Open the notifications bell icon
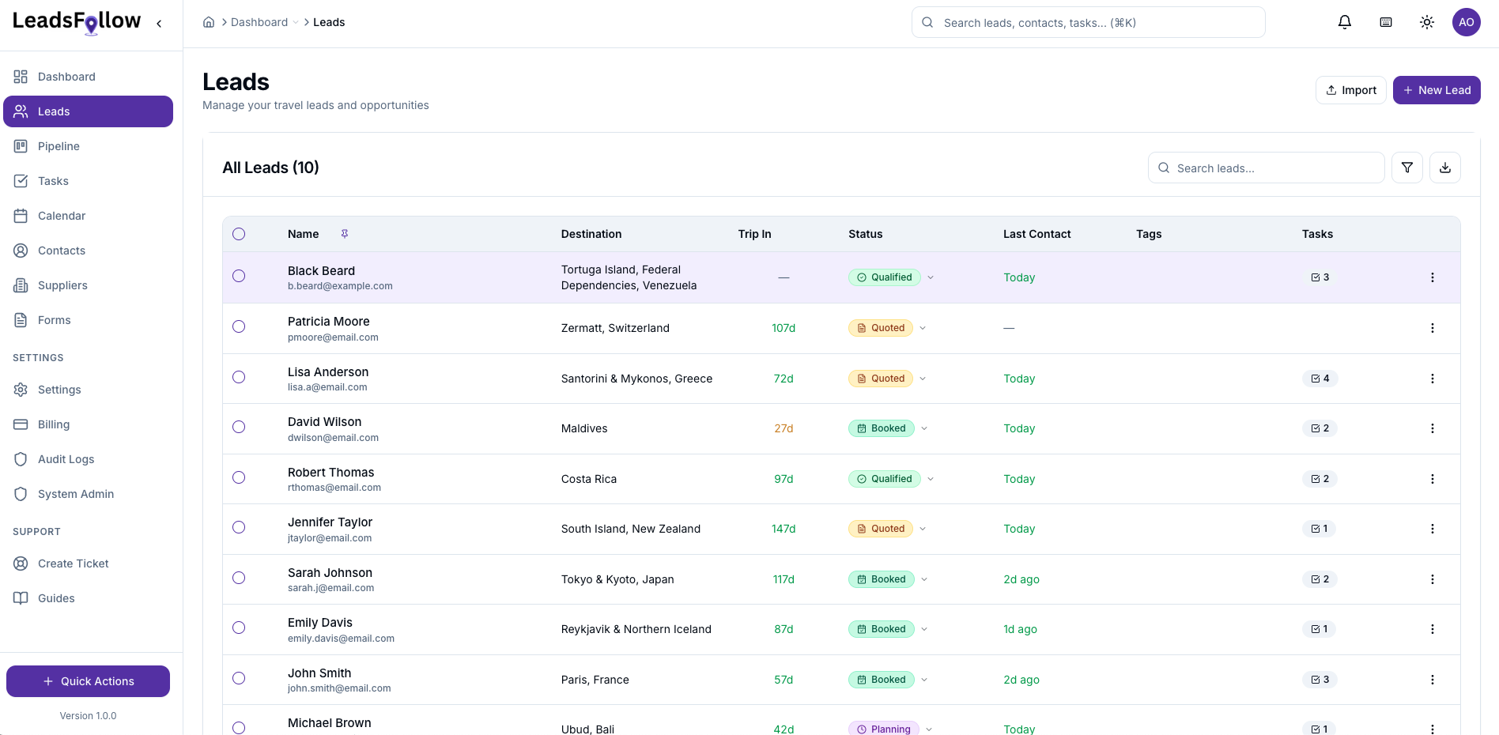The height and width of the screenshot is (735, 1499). coord(1344,21)
